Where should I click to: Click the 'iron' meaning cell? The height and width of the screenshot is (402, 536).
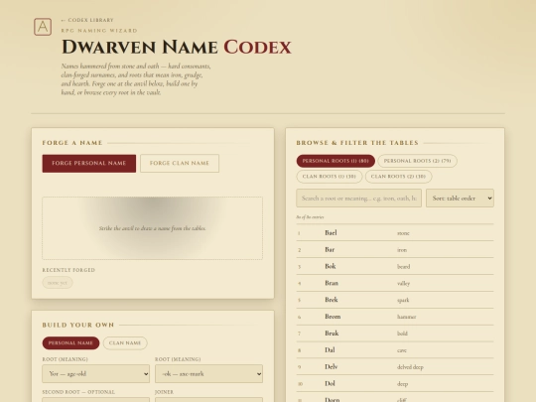[x=402, y=250]
